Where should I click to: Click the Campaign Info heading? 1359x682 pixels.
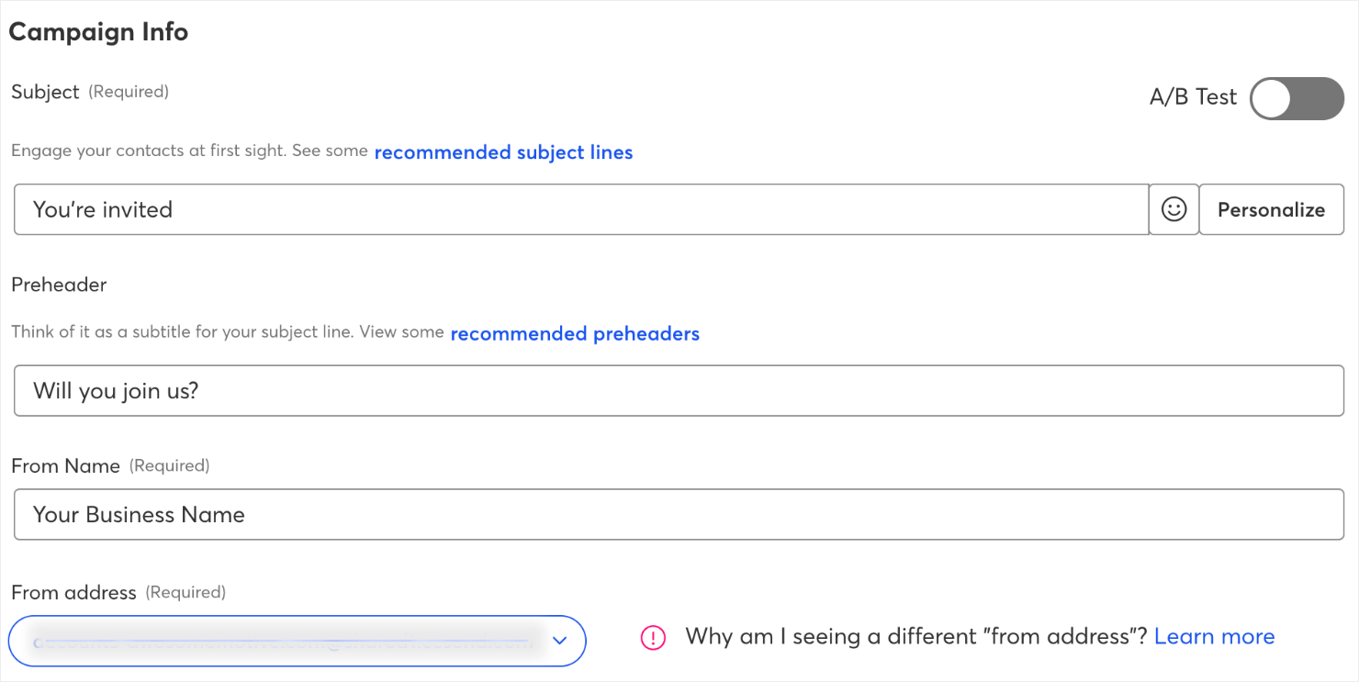coord(98,32)
